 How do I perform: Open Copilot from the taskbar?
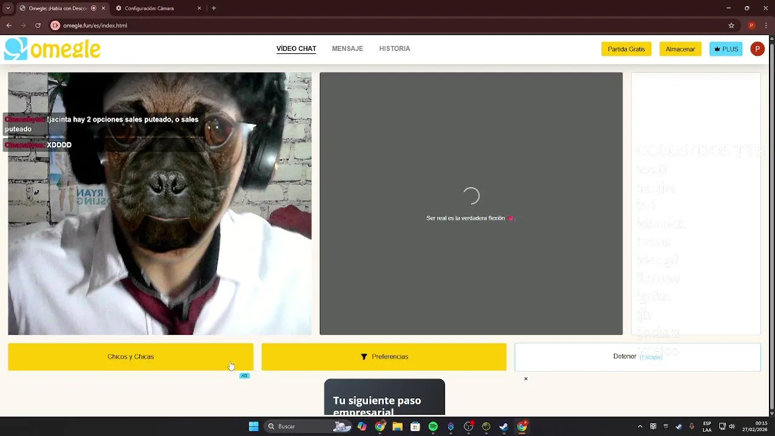[x=361, y=426]
